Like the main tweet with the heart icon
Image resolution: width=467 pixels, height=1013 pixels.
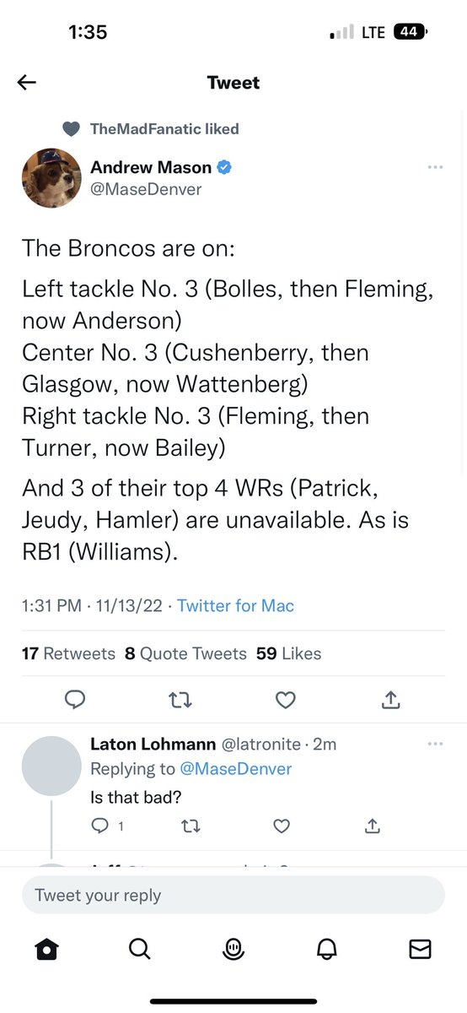tap(286, 699)
